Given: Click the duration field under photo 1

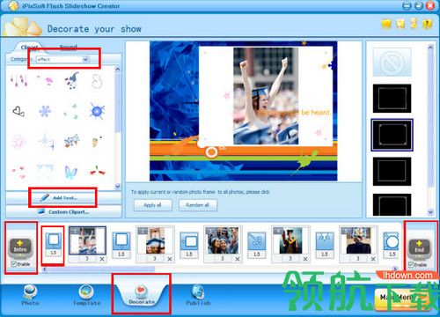Looking at the screenshot, I should pos(87,259).
